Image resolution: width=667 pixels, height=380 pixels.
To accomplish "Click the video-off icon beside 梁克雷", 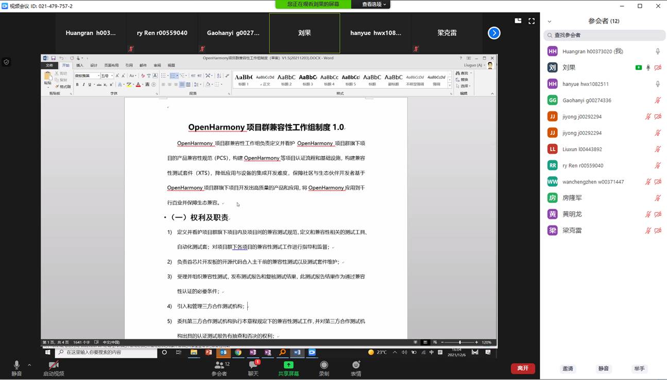I will pyautogui.click(x=658, y=230).
